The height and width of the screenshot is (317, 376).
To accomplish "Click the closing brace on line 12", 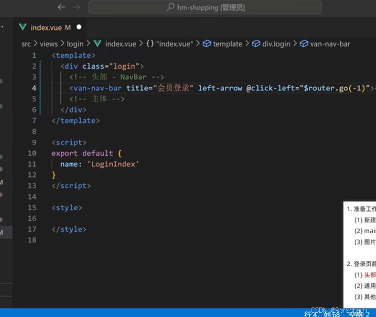I will point(54,175).
